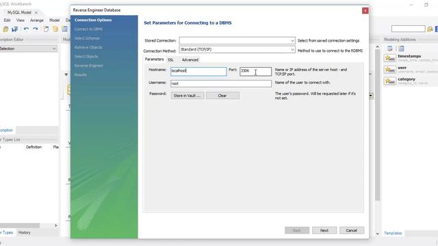
Task: Open the View menu
Action: [20, 20]
